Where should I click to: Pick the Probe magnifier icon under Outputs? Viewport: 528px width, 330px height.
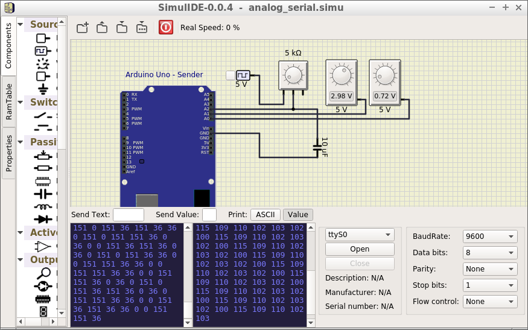point(43,273)
